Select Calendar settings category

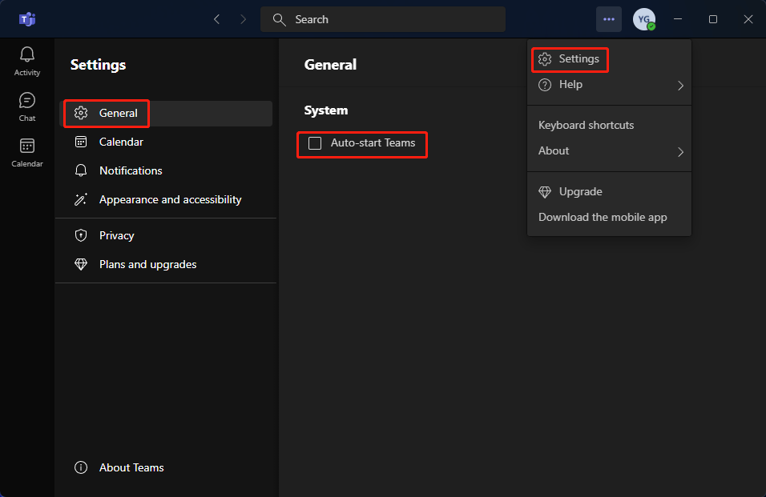coord(166,142)
